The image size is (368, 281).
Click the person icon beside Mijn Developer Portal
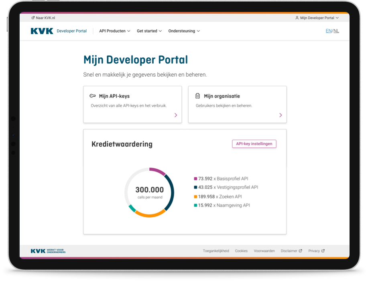tap(296, 18)
